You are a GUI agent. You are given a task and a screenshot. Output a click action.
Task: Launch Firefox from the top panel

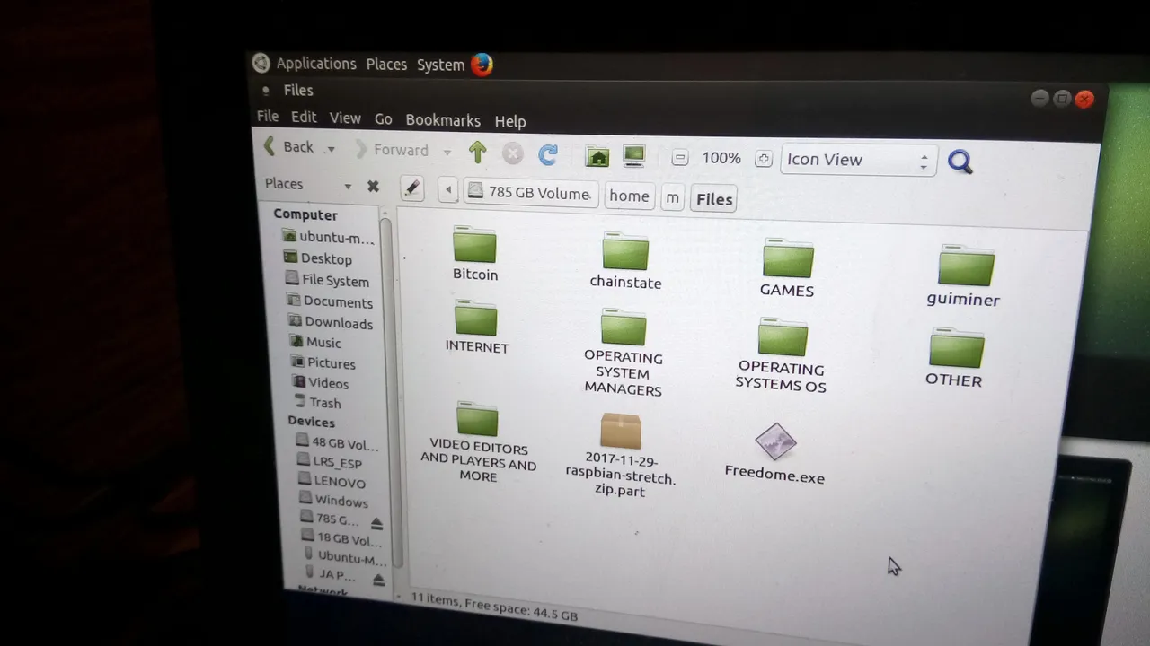click(482, 65)
